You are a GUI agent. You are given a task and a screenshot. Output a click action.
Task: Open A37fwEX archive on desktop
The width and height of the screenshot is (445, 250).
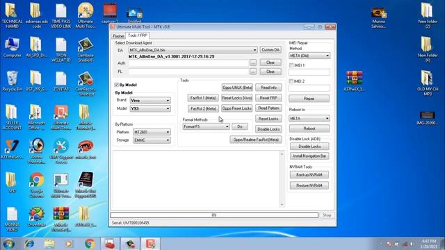(354, 81)
